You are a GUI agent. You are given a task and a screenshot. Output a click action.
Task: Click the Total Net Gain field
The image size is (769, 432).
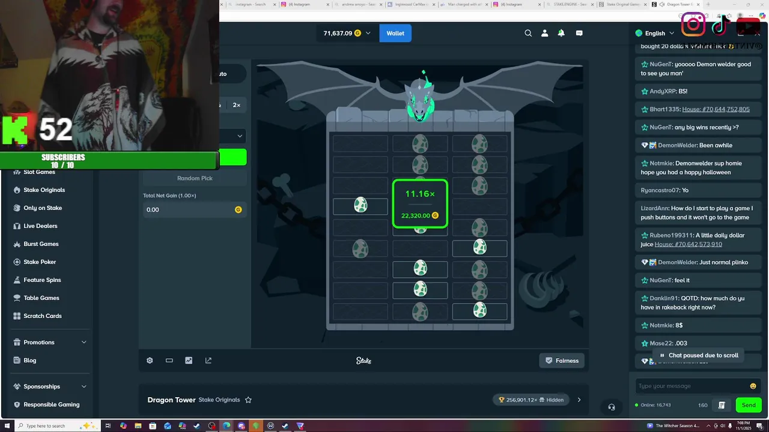[195, 209]
